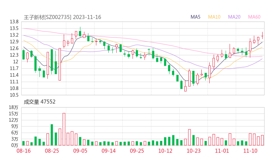
Task: Click the 12.3 price axis value
Action: click(x=14, y=55)
